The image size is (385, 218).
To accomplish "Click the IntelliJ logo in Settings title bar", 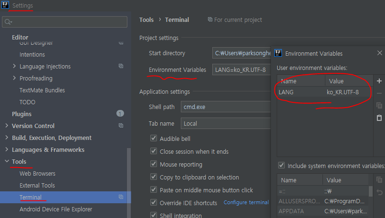I will click(5, 5).
